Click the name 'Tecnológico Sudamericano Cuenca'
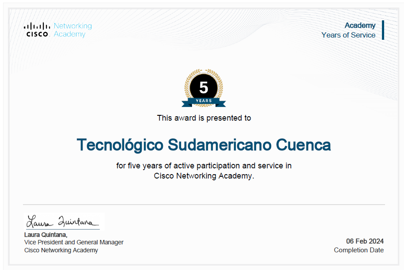This screenshot has height=270, width=404. [x=204, y=145]
